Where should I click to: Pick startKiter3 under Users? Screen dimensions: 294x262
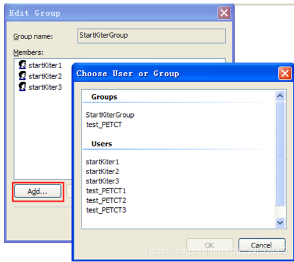[x=102, y=181]
